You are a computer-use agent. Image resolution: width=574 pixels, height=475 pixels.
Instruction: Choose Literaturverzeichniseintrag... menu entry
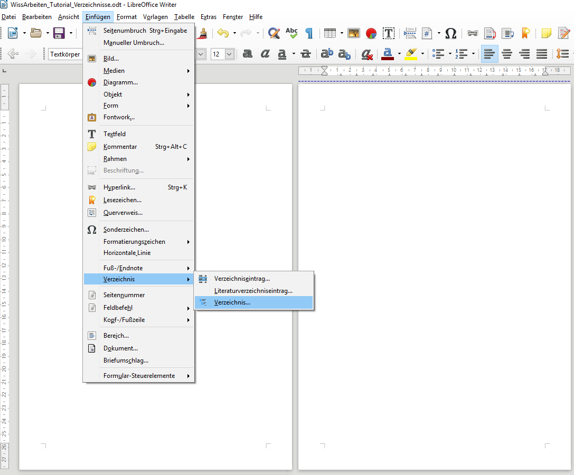pyautogui.click(x=253, y=291)
